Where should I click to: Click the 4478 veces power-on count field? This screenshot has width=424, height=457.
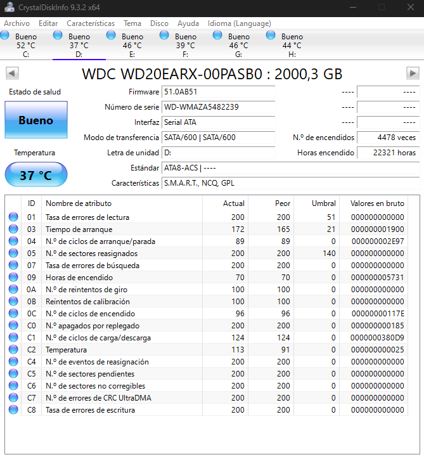click(388, 138)
